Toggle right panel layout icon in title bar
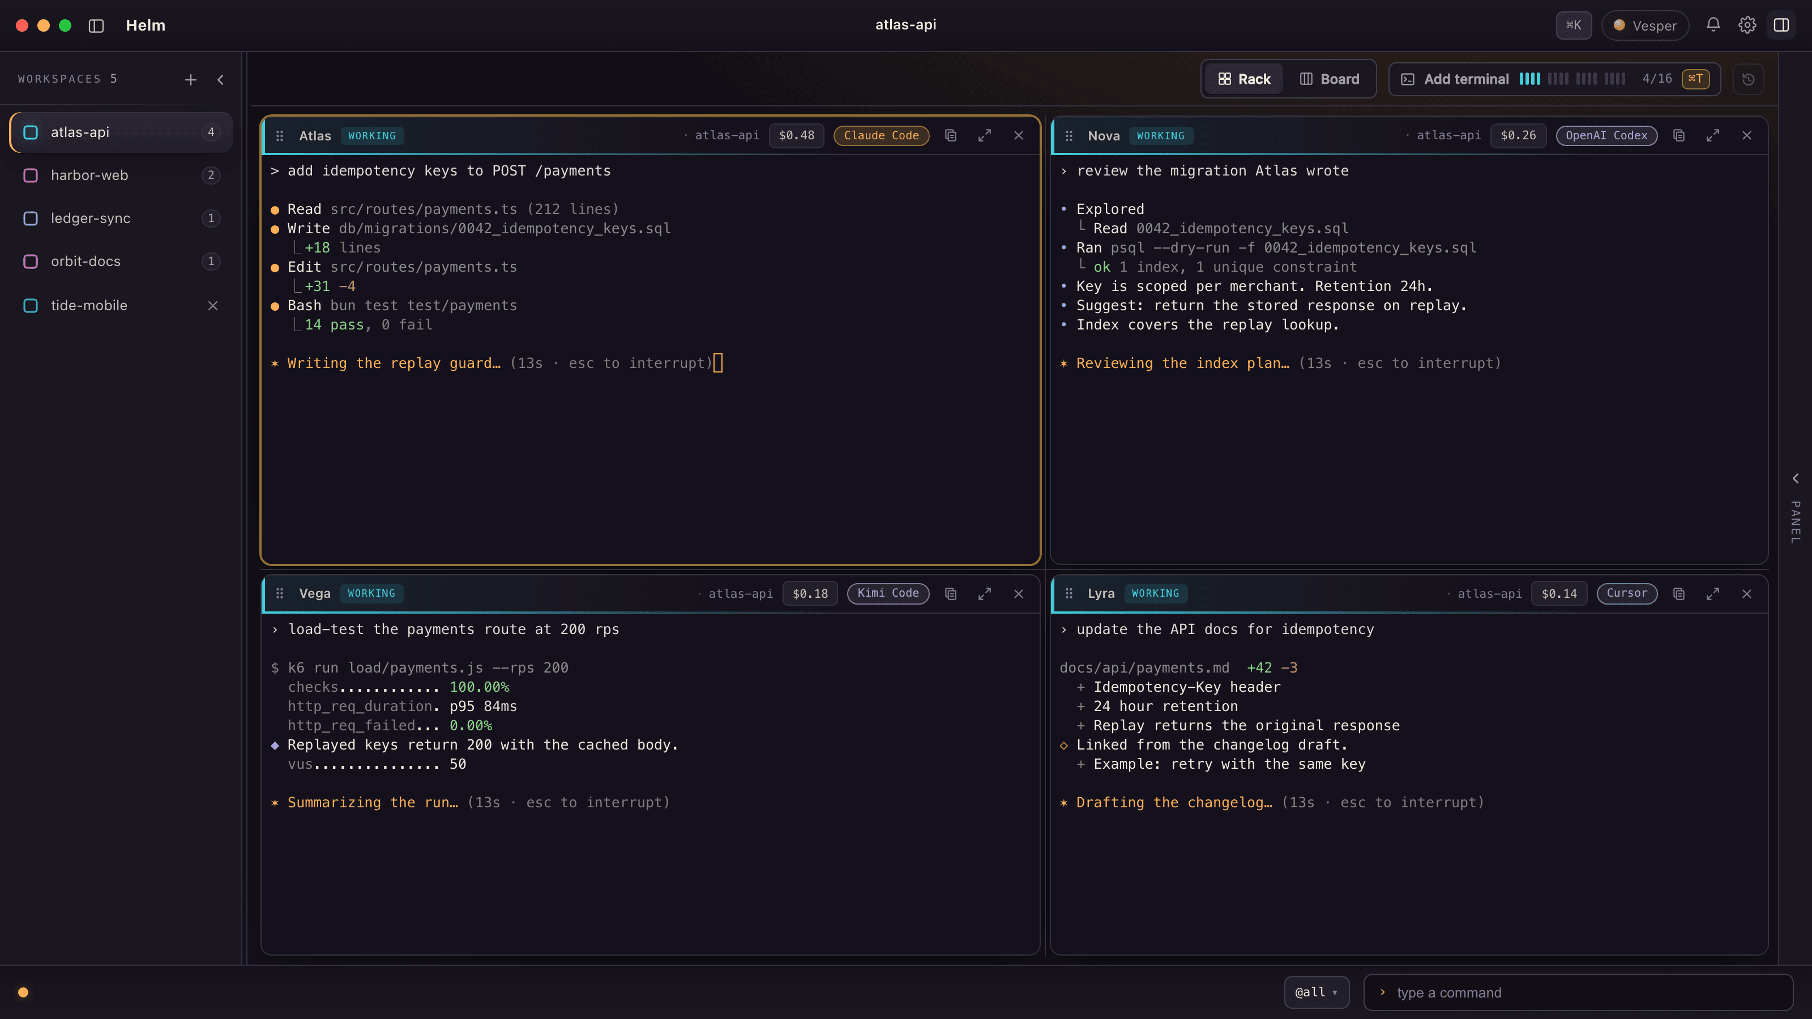1812x1019 pixels. coord(1781,25)
